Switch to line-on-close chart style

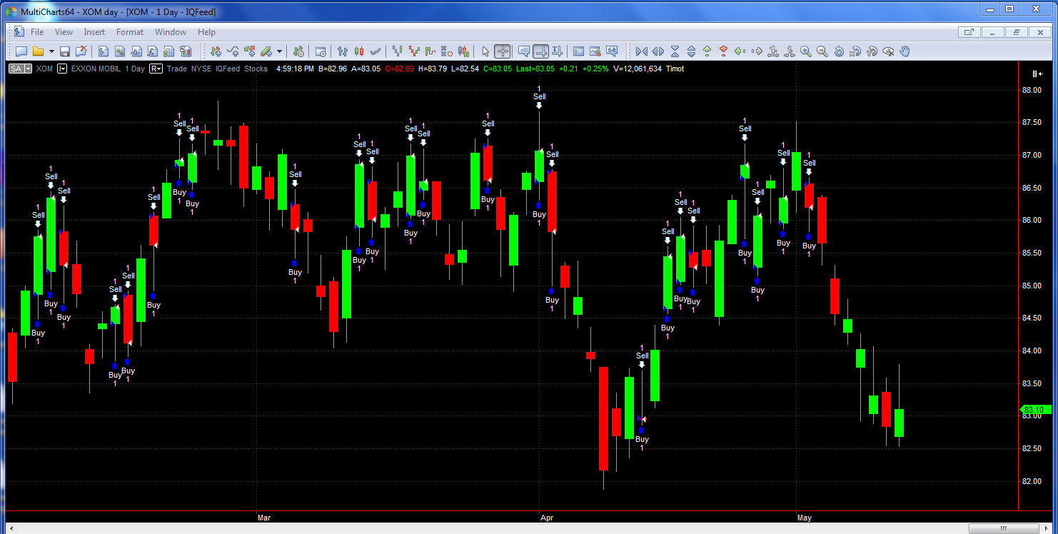point(376,51)
